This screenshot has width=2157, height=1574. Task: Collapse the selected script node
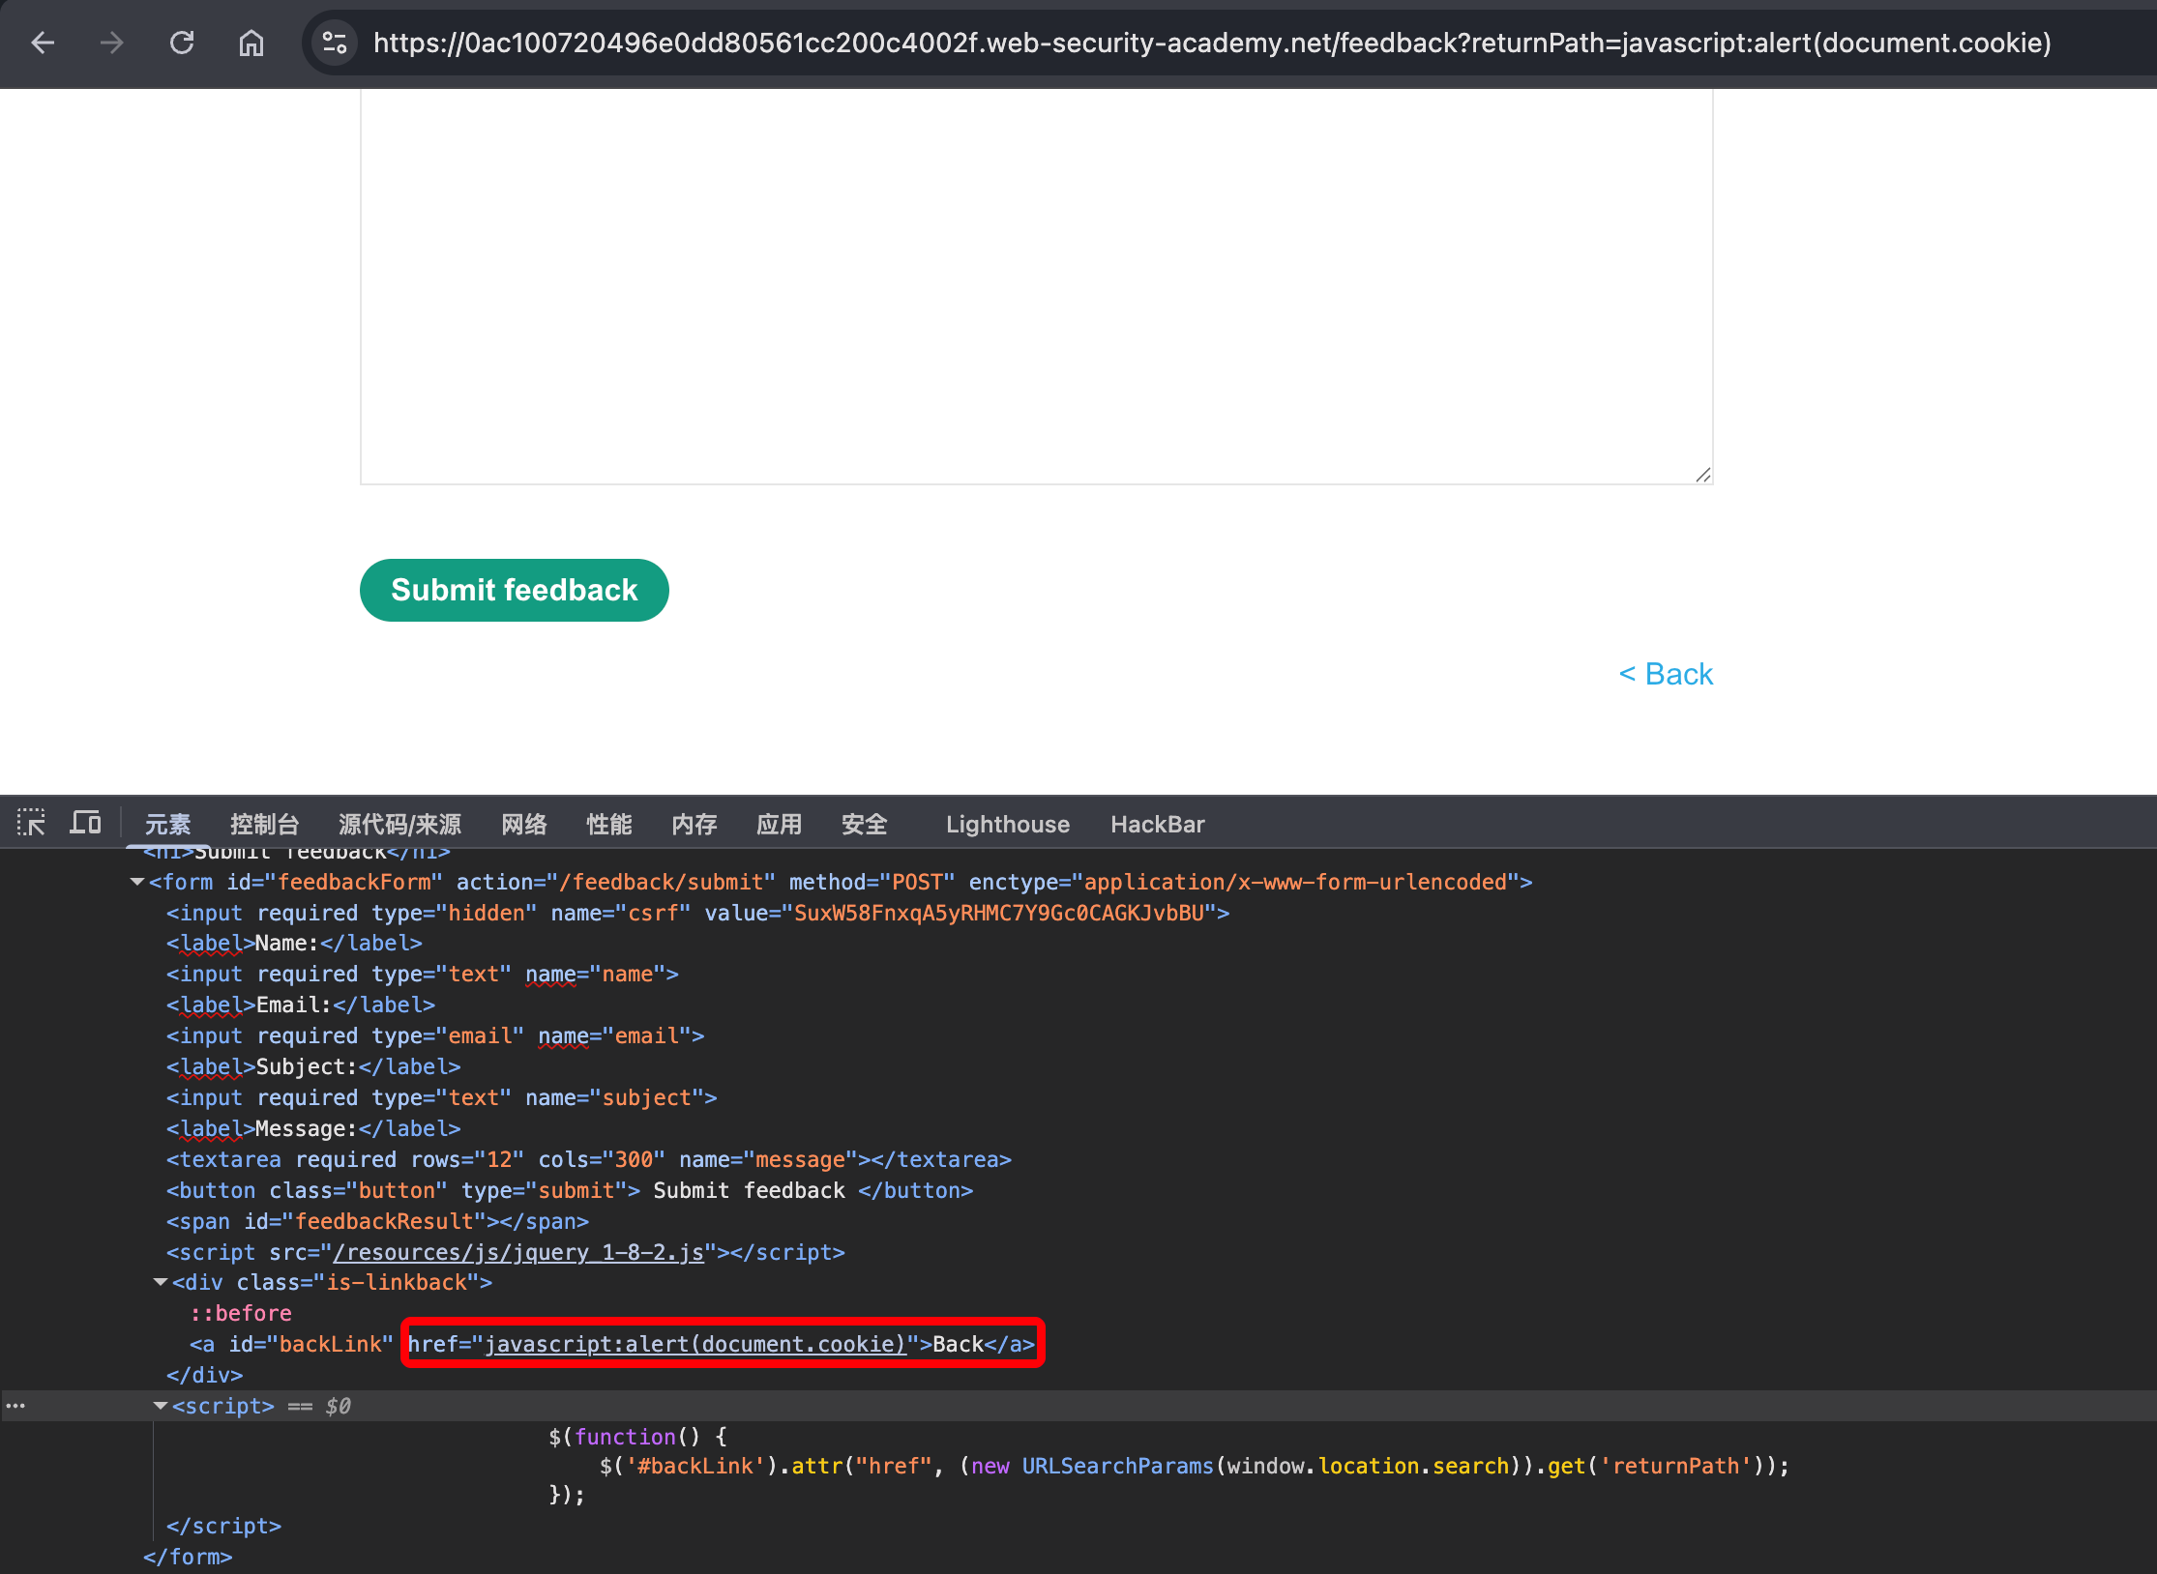[x=161, y=1406]
